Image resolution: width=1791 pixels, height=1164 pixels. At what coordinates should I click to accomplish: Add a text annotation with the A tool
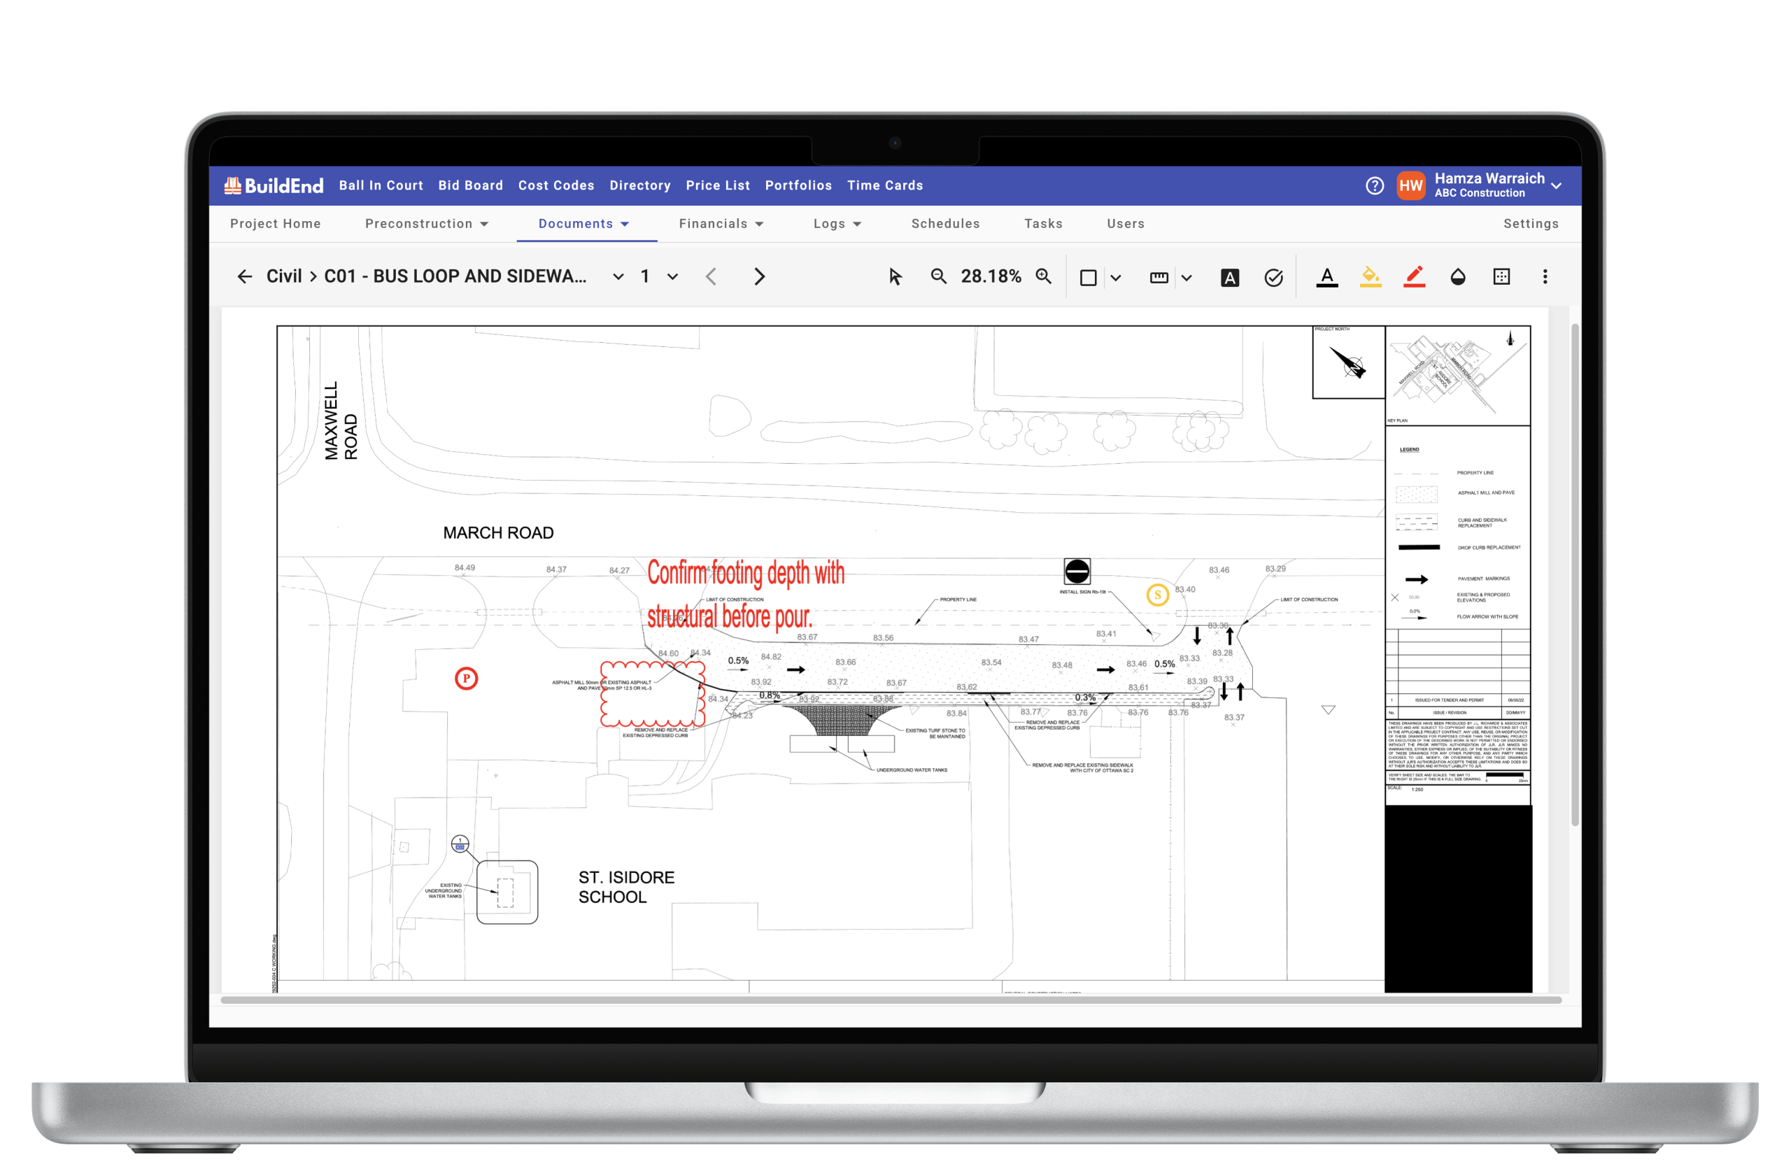coord(1230,277)
